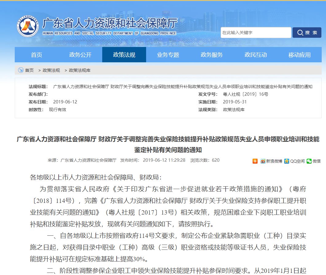Click the 广东省人力资源和社会保障厅 header title
This screenshot has height=275, width=326.
(110, 24)
